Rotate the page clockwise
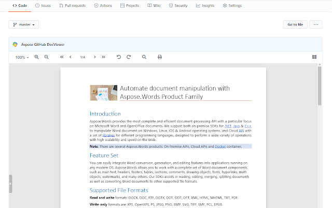Image resolution: width=332 pixels, height=208 pixels. point(129,57)
